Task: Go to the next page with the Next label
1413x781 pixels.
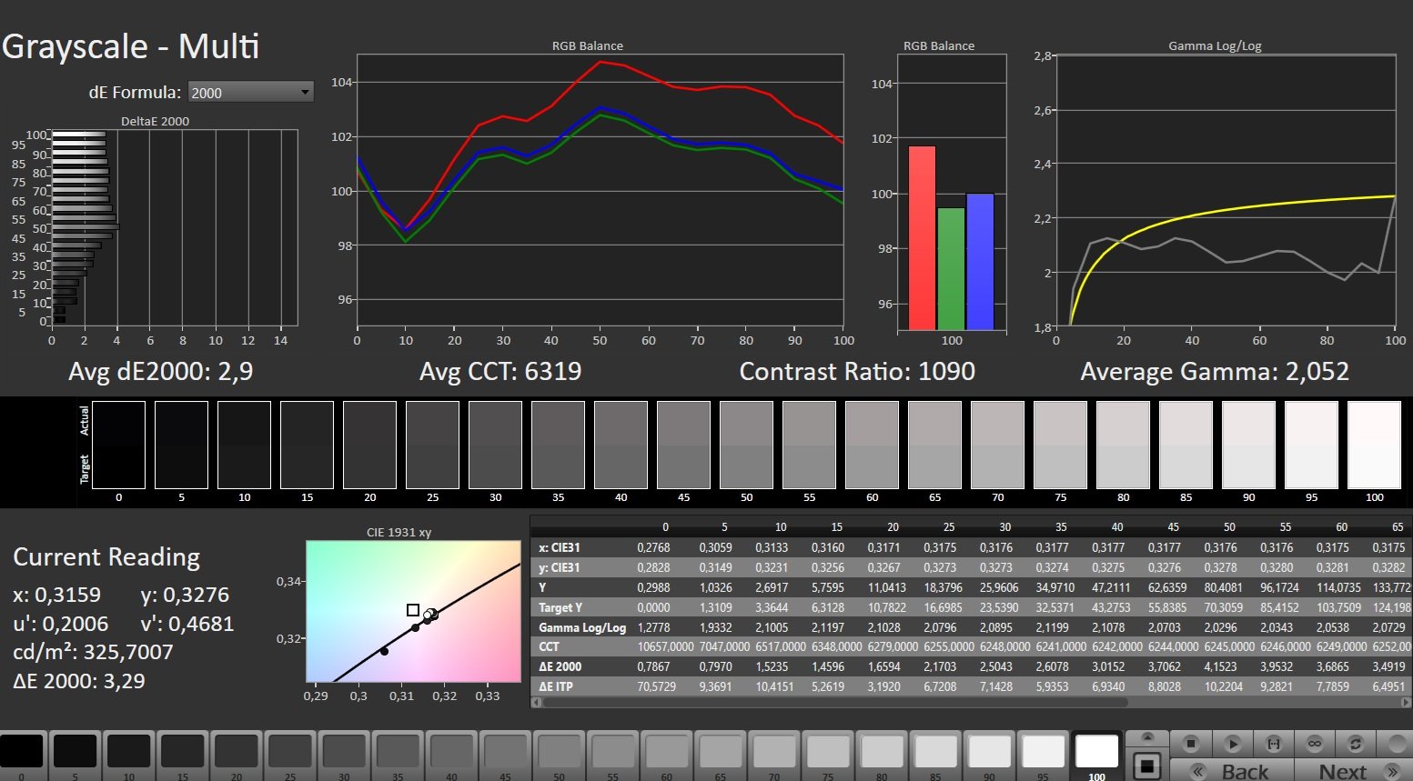Action: [x=1342, y=772]
